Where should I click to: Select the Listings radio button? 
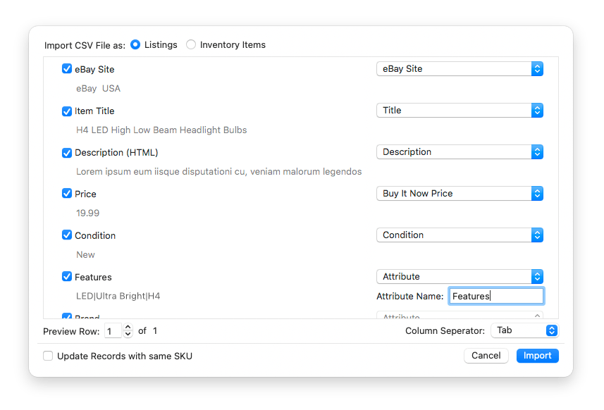(135, 44)
